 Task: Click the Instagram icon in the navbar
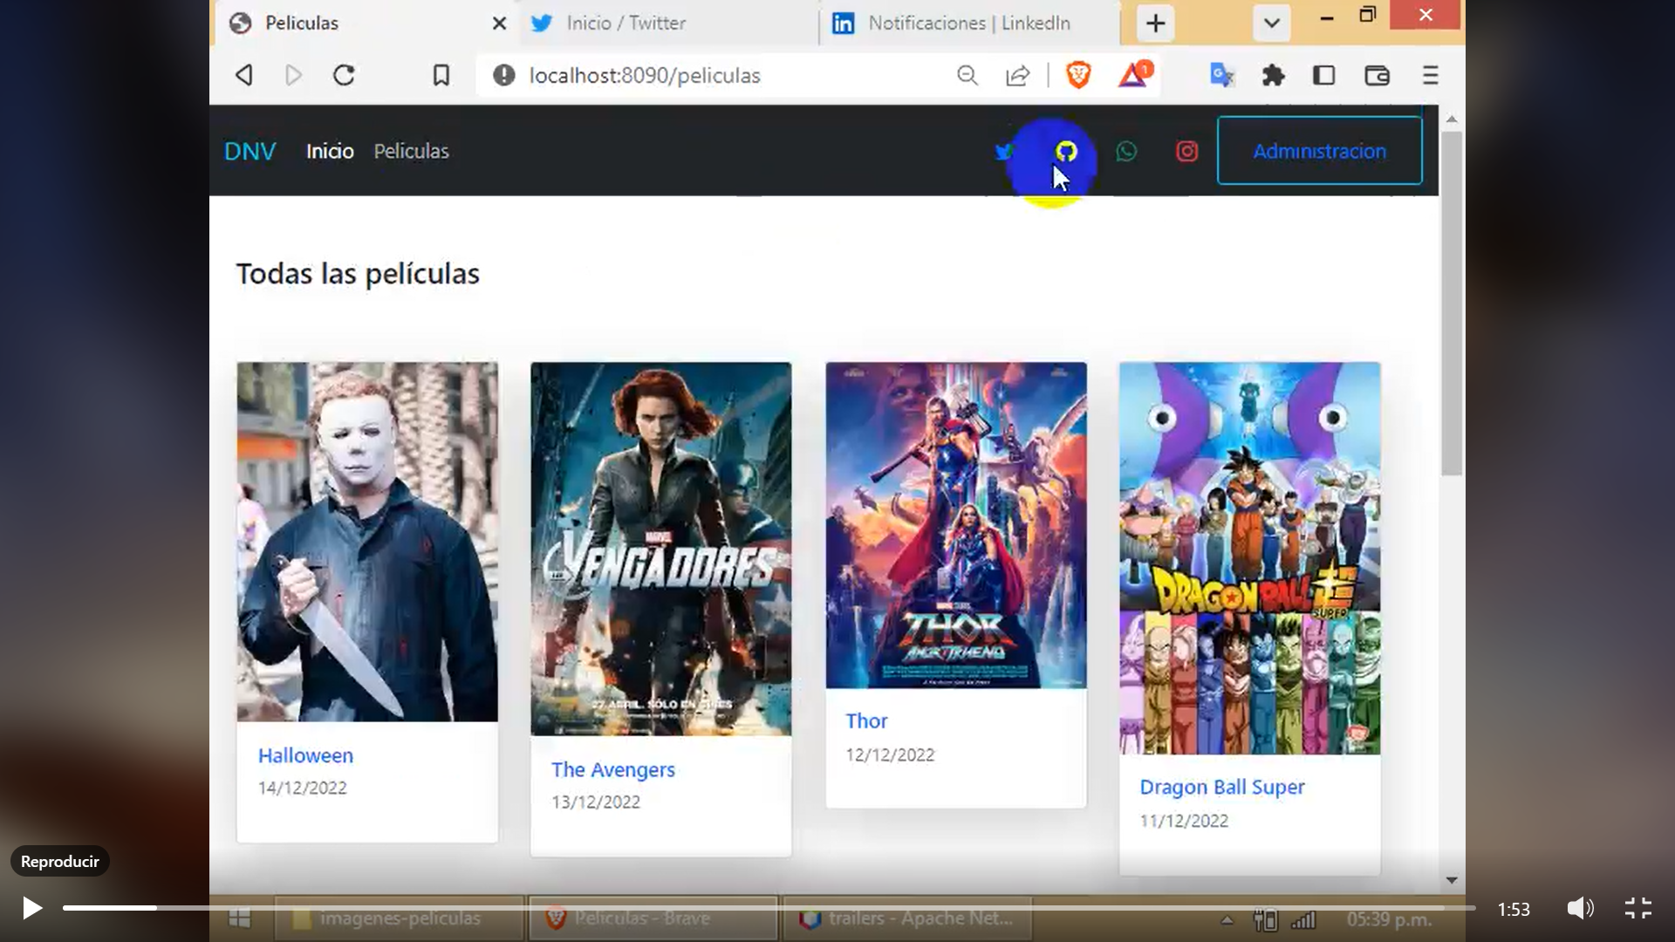click(x=1186, y=151)
